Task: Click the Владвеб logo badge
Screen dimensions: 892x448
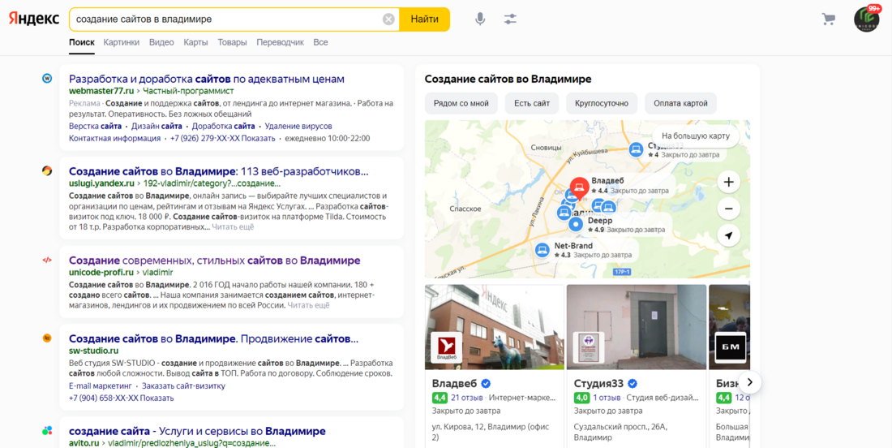Action: pos(446,347)
